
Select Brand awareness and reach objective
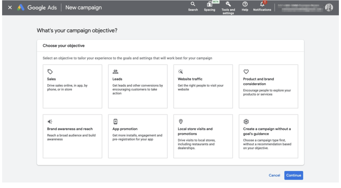tap(72, 136)
